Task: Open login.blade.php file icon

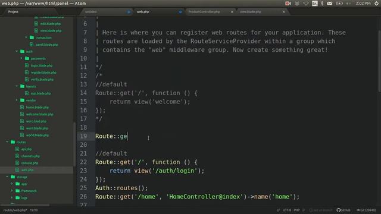Action: [27, 65]
